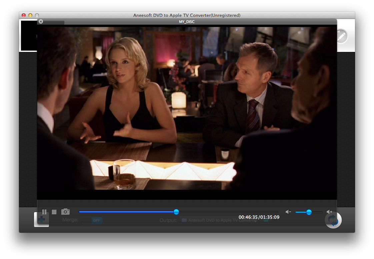Viewport: 374px width, 259px height.
Task: Pause the video preview playback
Action: pos(44,212)
